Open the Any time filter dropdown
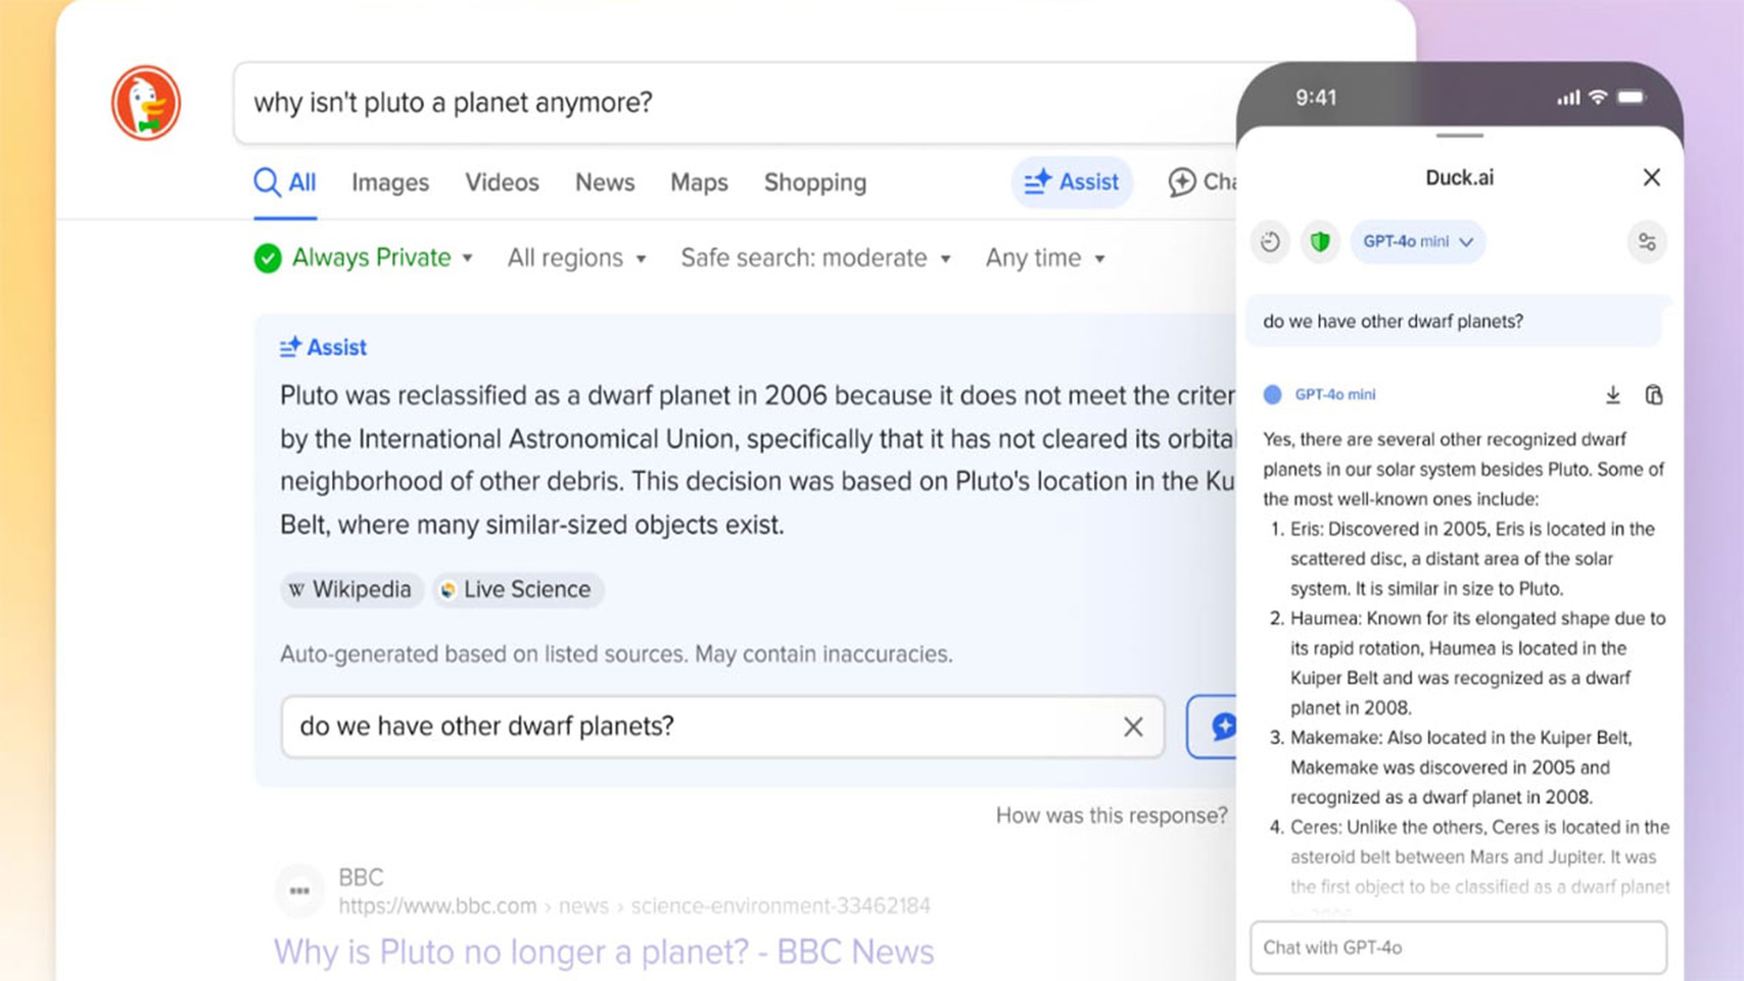Image resolution: width=1744 pixels, height=981 pixels. click(x=1045, y=258)
